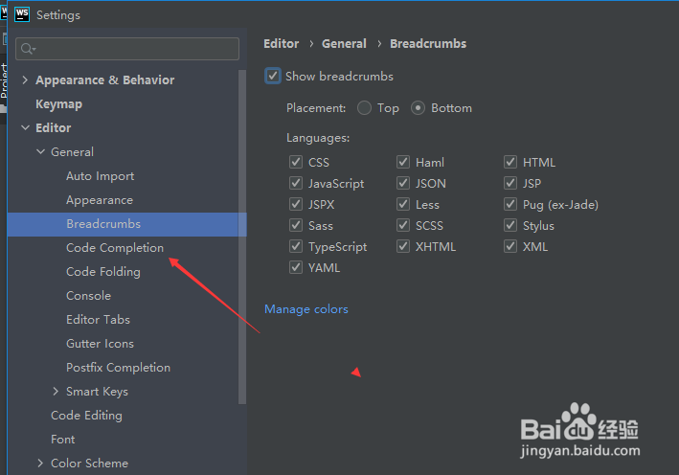Screen dimensions: 679x475
Task: Click the WebStorm logo icon in title bar
Action: point(19,15)
